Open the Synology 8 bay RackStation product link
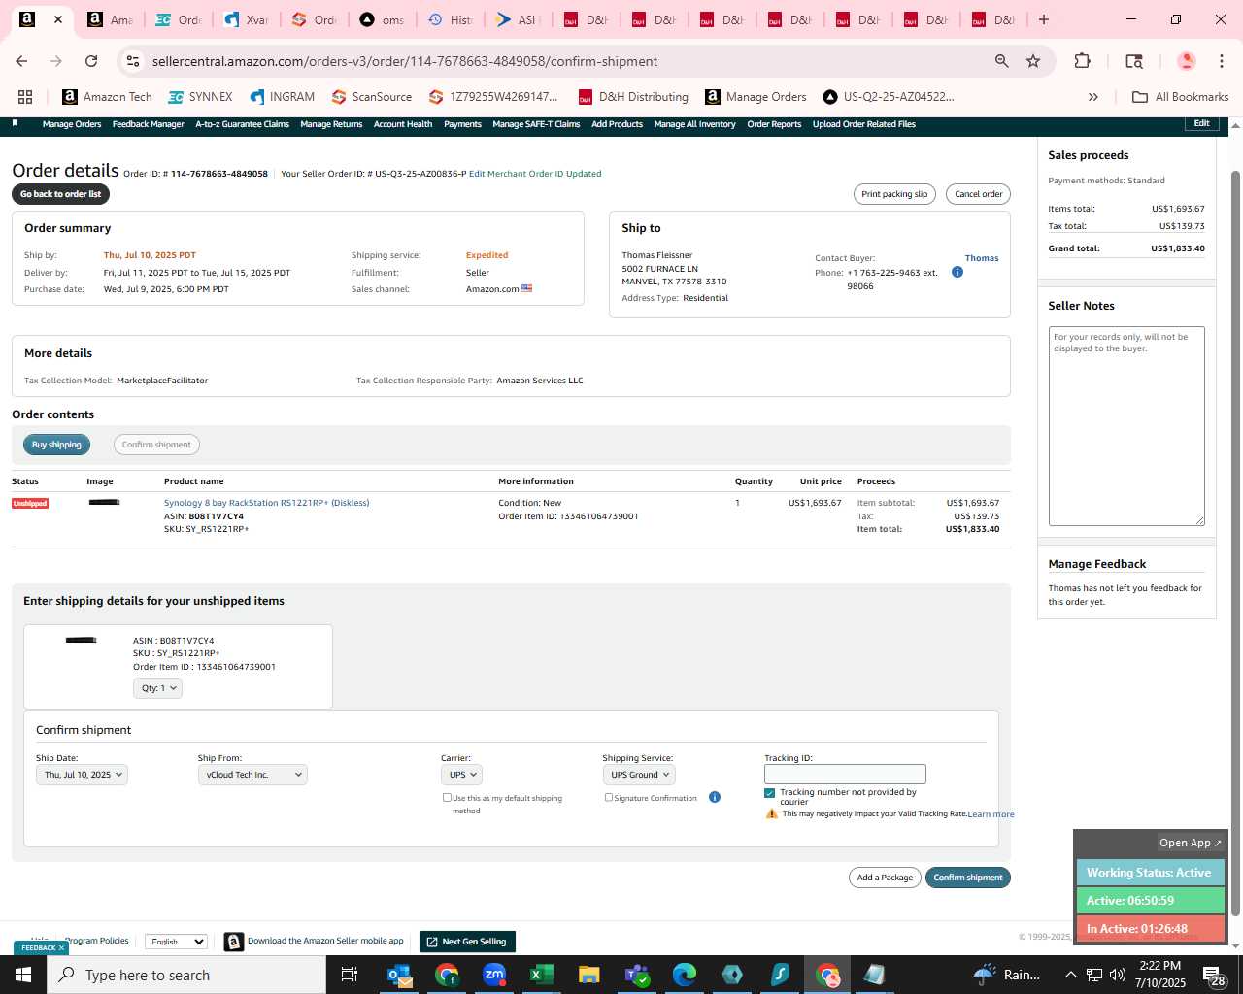This screenshot has height=994, width=1243. (266, 503)
